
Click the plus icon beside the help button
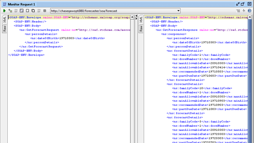(x=244, y=11)
